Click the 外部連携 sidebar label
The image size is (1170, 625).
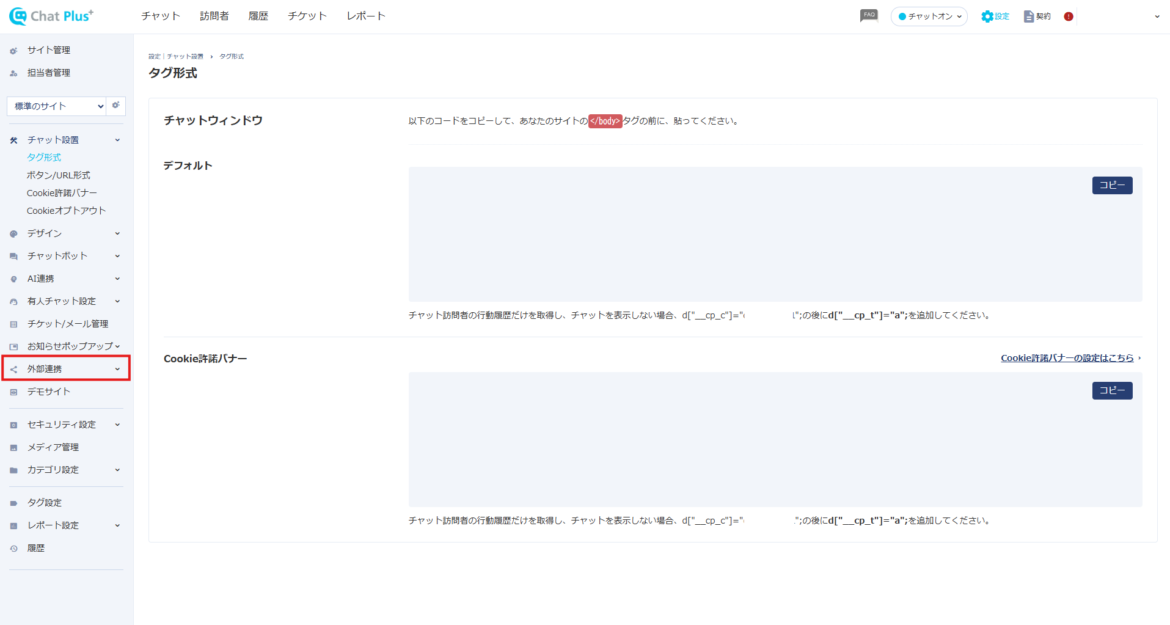pos(45,369)
